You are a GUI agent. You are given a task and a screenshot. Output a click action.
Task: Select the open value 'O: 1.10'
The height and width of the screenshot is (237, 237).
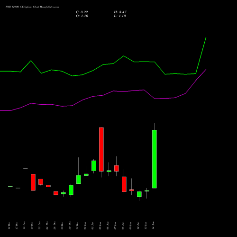[82, 16]
